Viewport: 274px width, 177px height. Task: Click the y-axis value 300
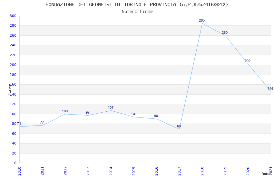click(13, 16)
